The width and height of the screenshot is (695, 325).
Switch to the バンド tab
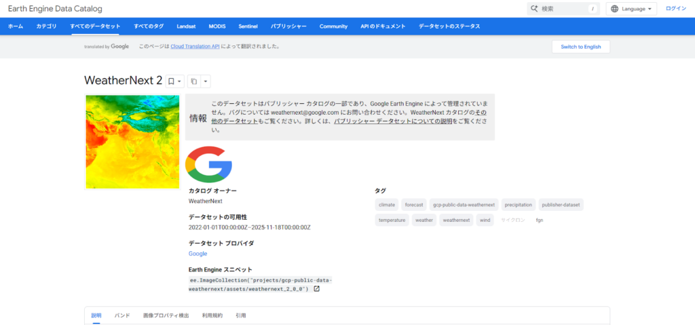click(x=122, y=316)
